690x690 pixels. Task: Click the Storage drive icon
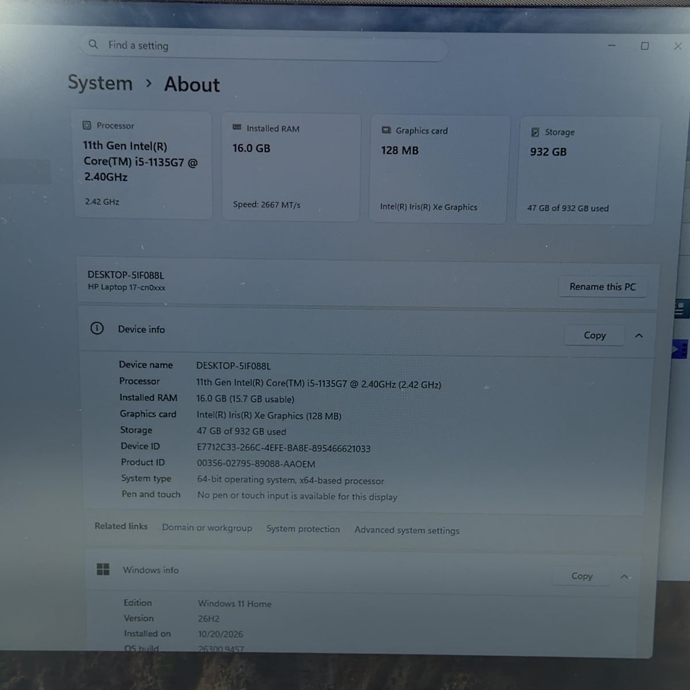point(535,132)
